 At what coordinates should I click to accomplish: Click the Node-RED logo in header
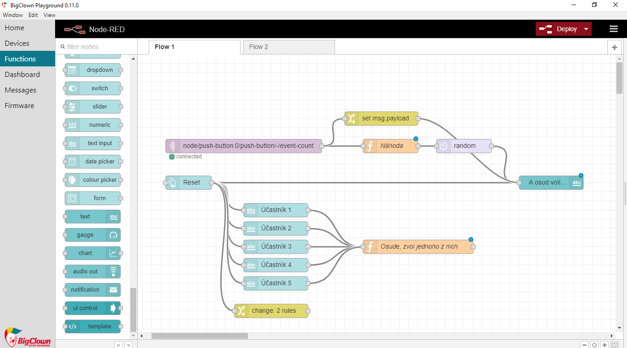click(x=75, y=29)
